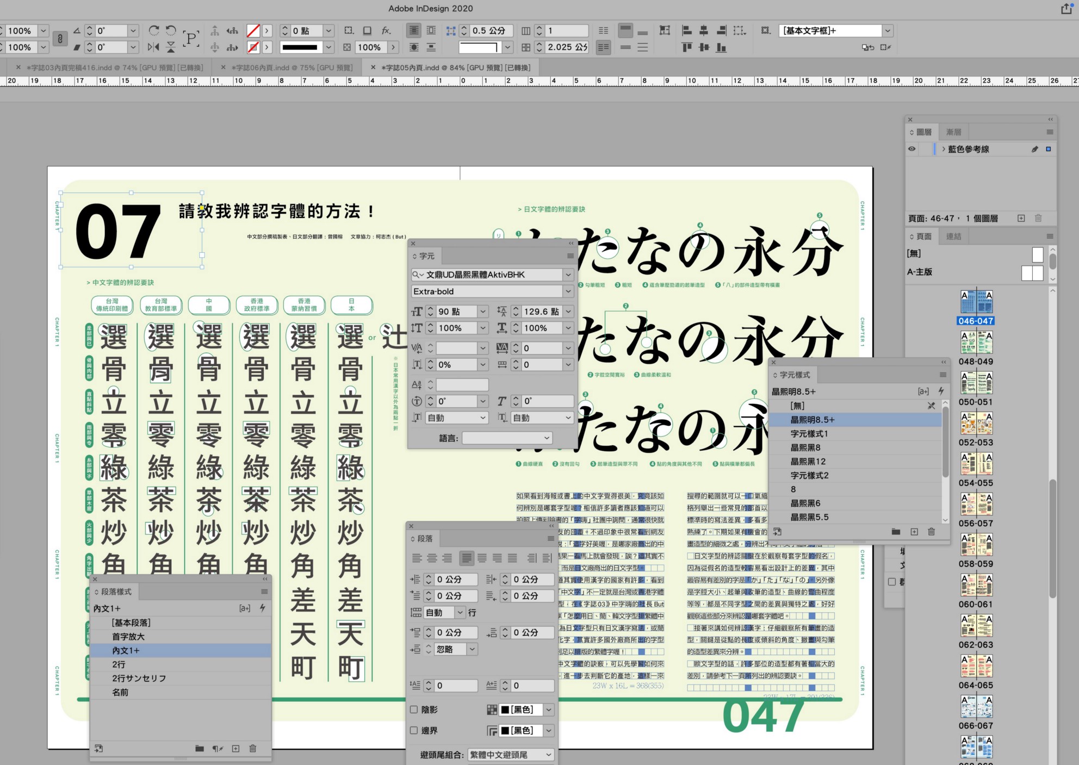Click the flip horizontal icon
This screenshot has height=765, width=1079.
153,47
